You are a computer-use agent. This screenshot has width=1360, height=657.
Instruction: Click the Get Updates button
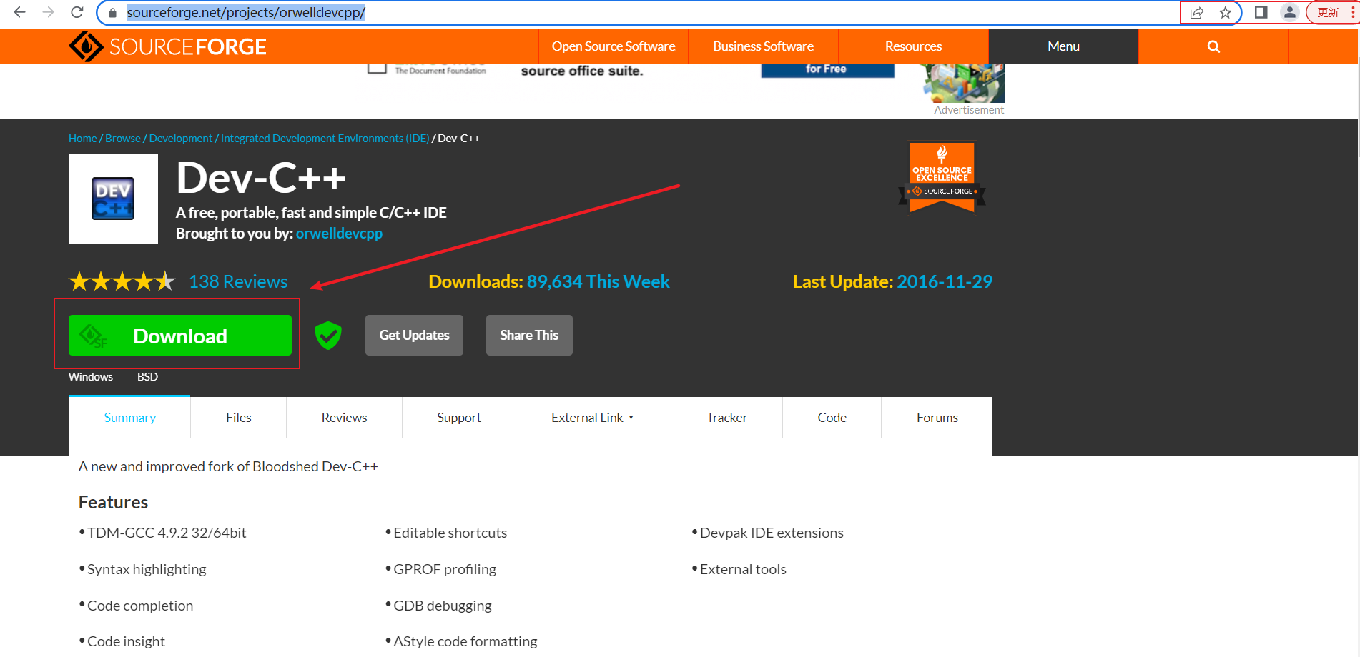(414, 336)
